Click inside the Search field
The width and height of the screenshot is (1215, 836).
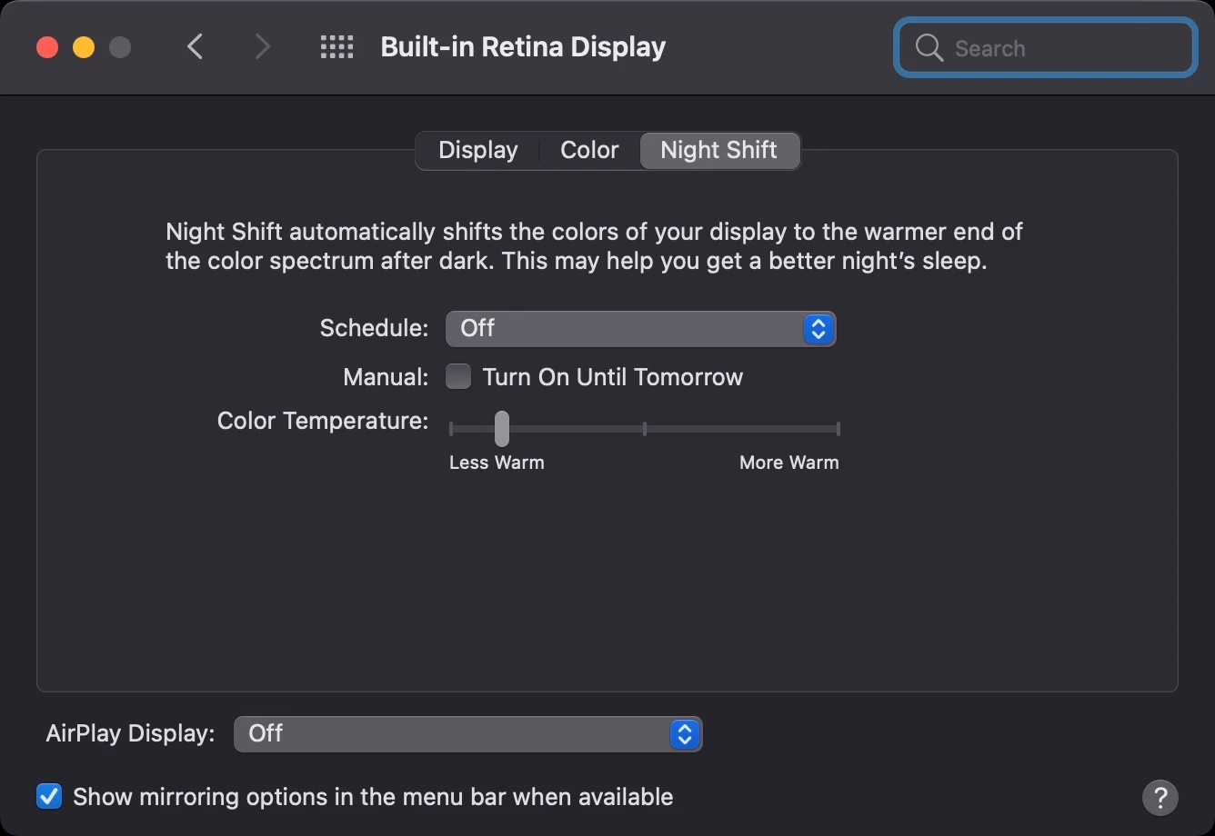1045,47
